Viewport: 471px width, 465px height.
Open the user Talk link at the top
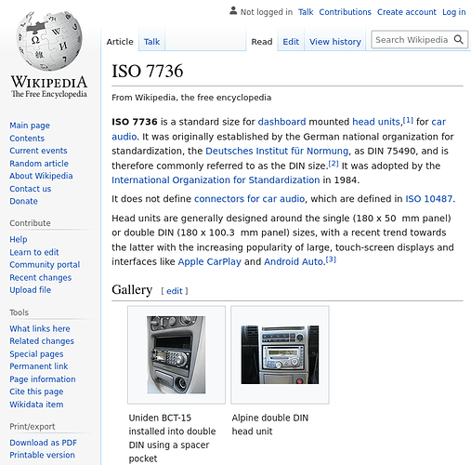pyautogui.click(x=306, y=12)
